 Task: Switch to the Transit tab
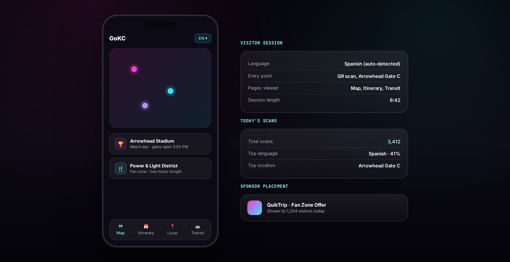pos(198,230)
